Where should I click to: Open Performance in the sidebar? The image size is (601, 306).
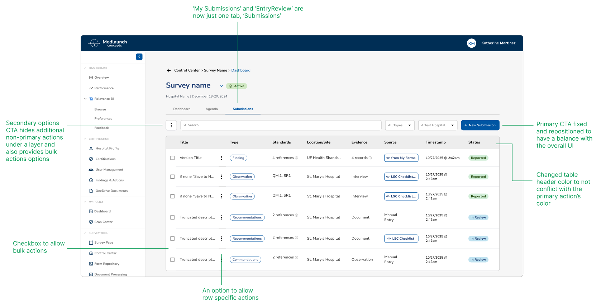pyautogui.click(x=101, y=88)
